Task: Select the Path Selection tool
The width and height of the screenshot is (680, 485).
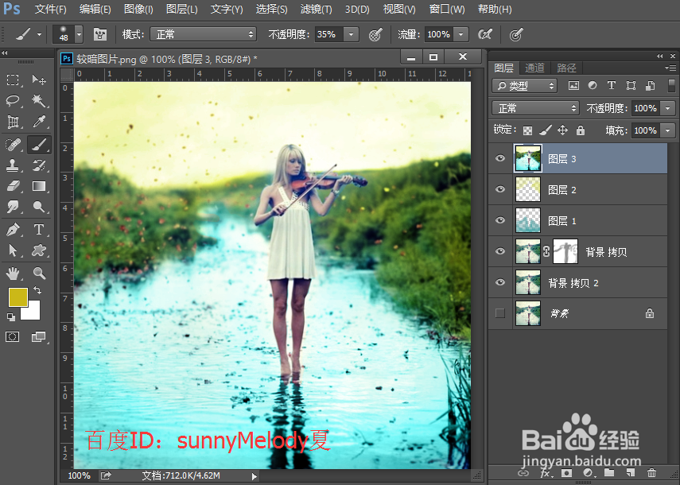Action: tap(13, 250)
